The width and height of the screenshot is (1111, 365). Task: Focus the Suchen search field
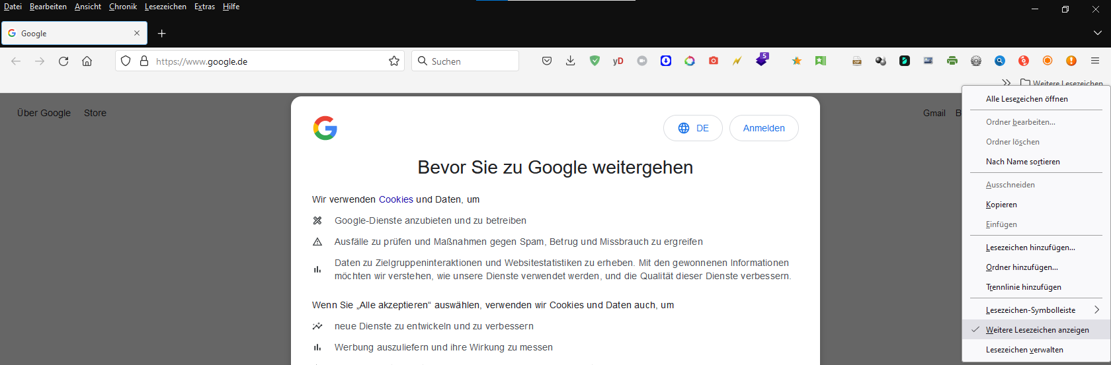tap(465, 61)
